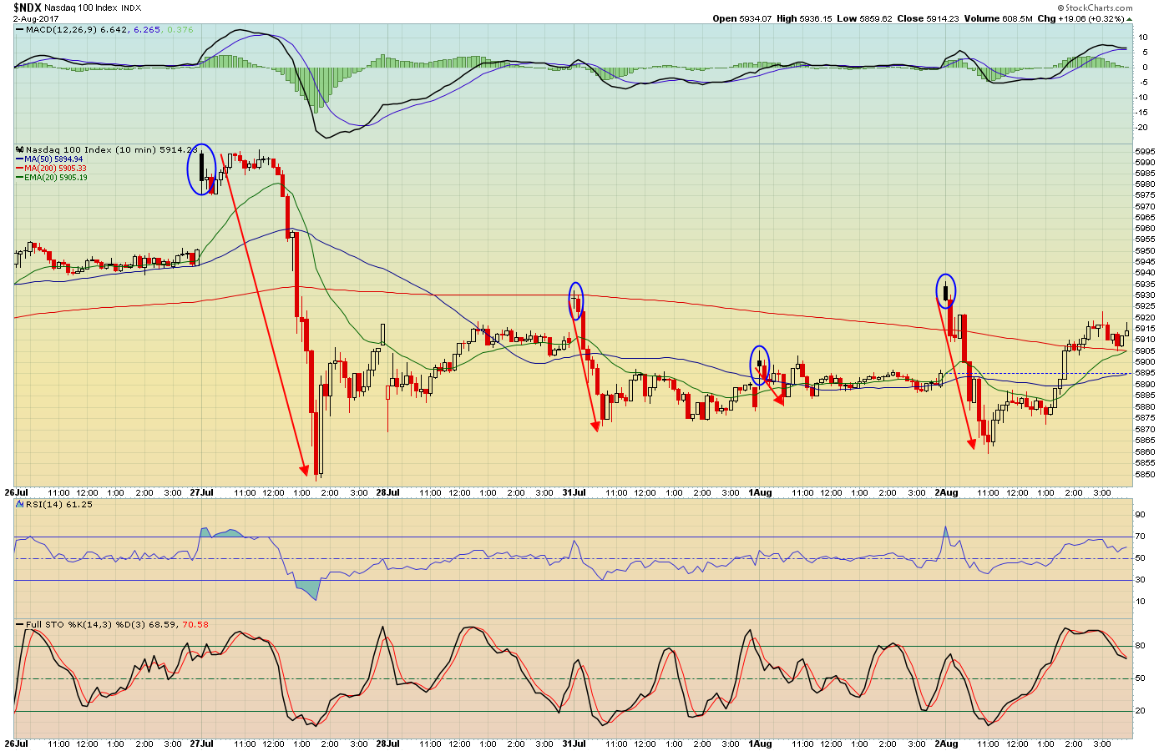This screenshot has width=1169, height=751.
Task: Click the 28Jul date label under the price panel
Action: pyautogui.click(x=387, y=492)
